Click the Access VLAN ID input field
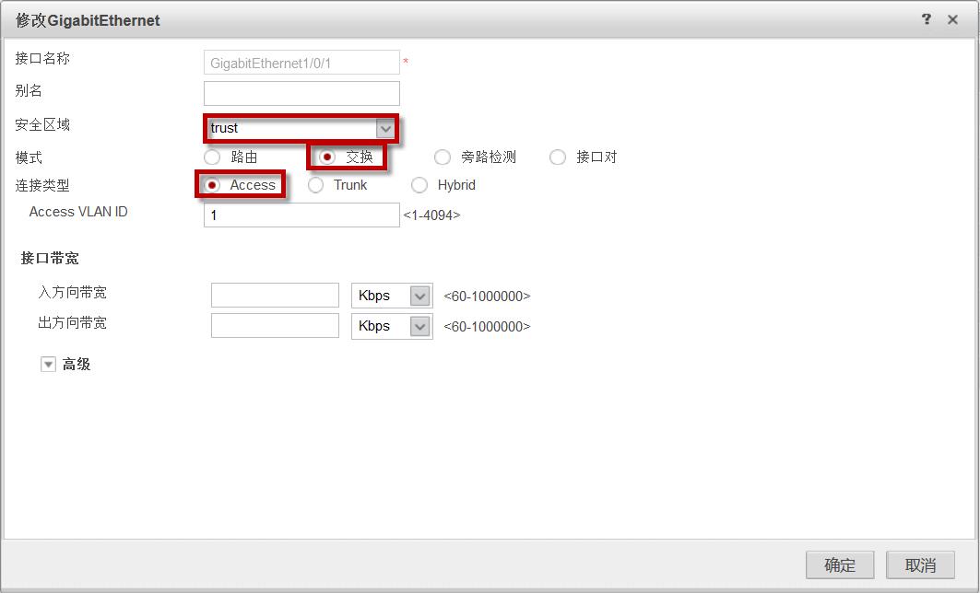 (301, 215)
